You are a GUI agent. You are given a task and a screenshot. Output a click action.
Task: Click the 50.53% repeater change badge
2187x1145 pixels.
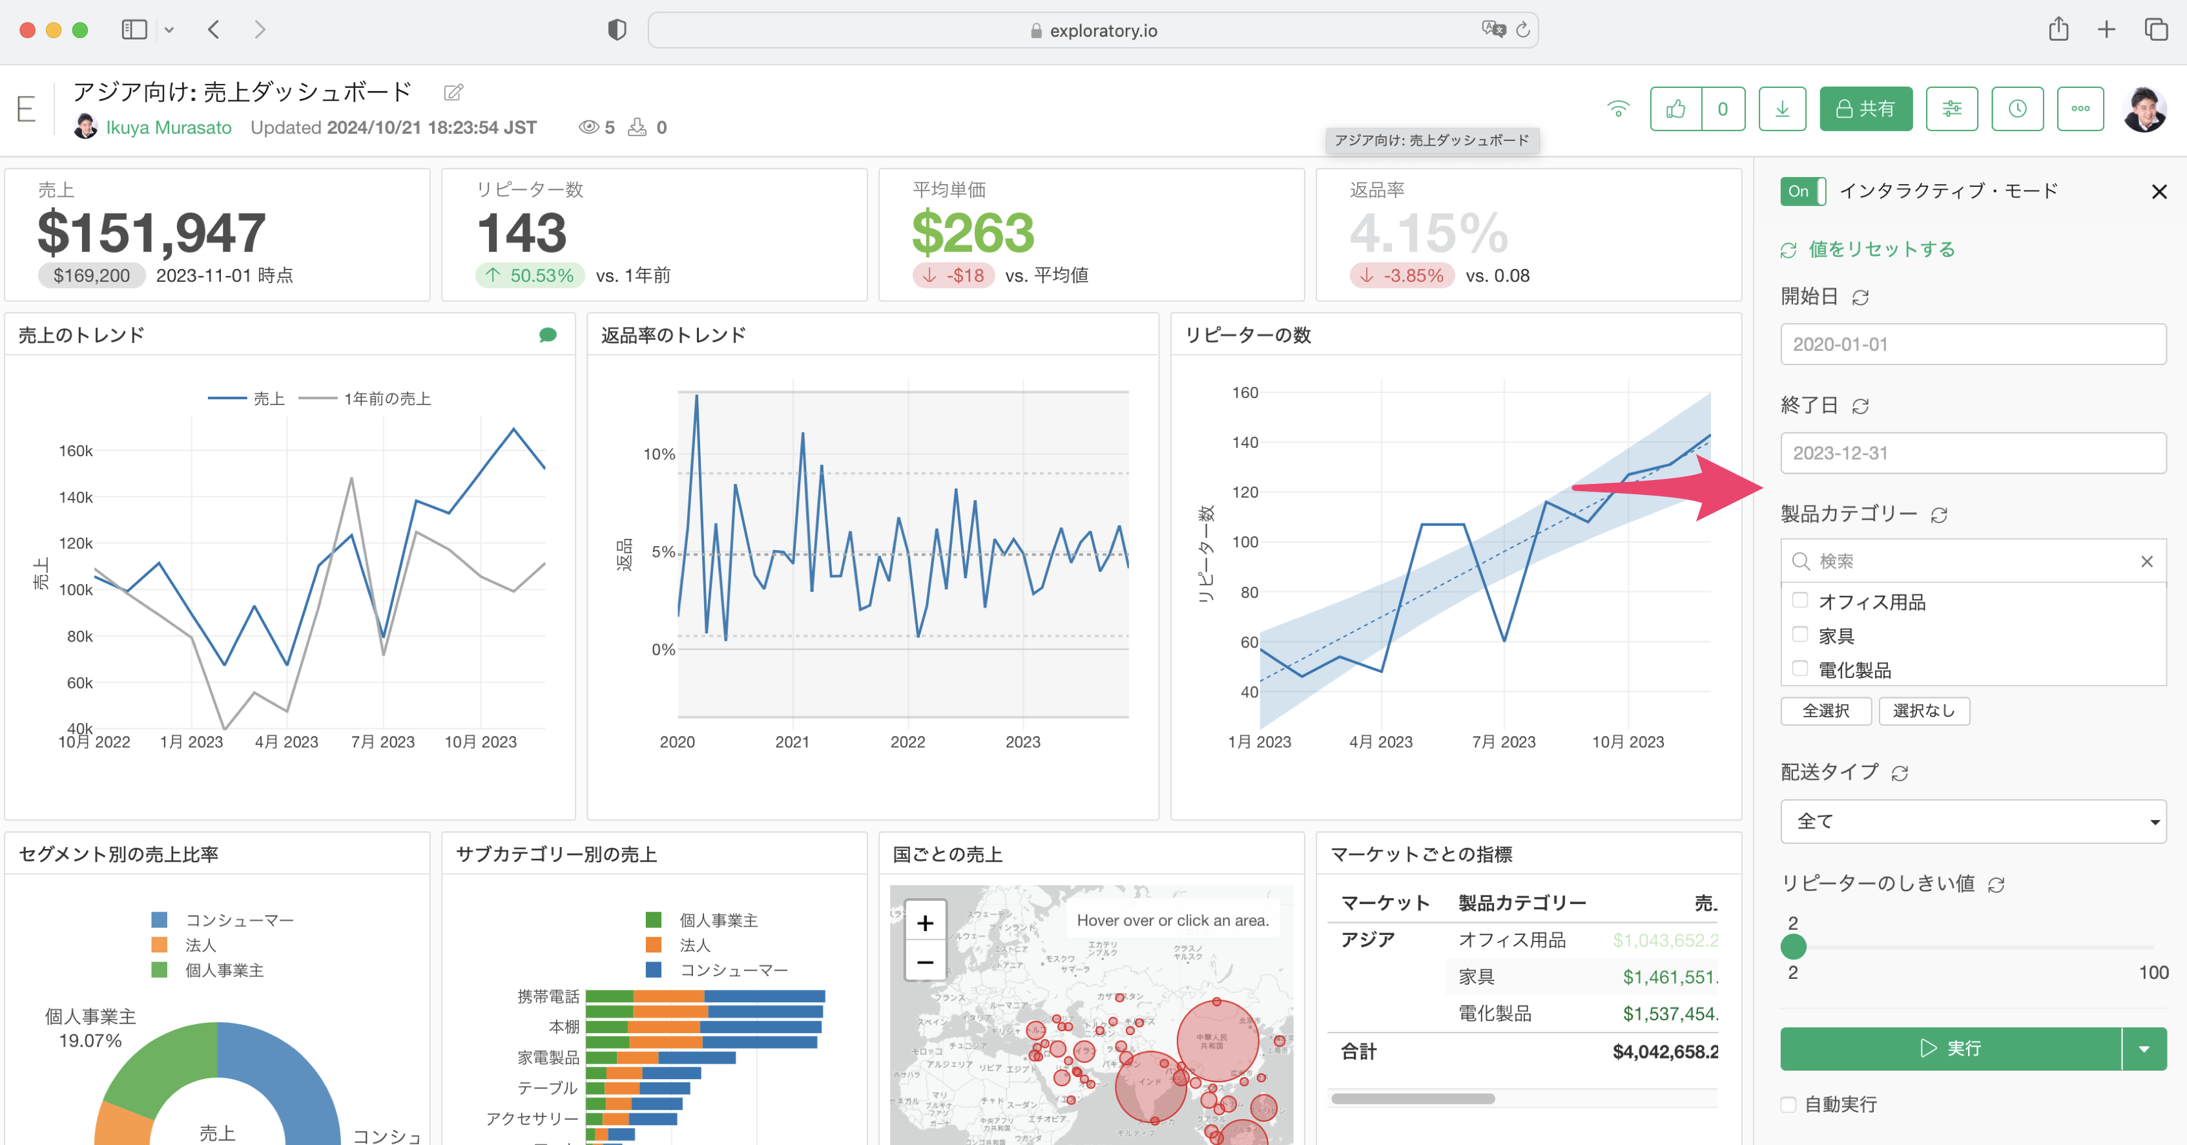tap(530, 275)
